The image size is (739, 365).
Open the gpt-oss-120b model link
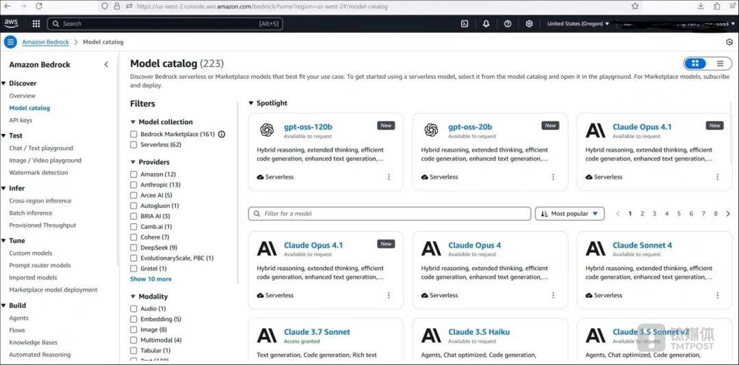[308, 126]
